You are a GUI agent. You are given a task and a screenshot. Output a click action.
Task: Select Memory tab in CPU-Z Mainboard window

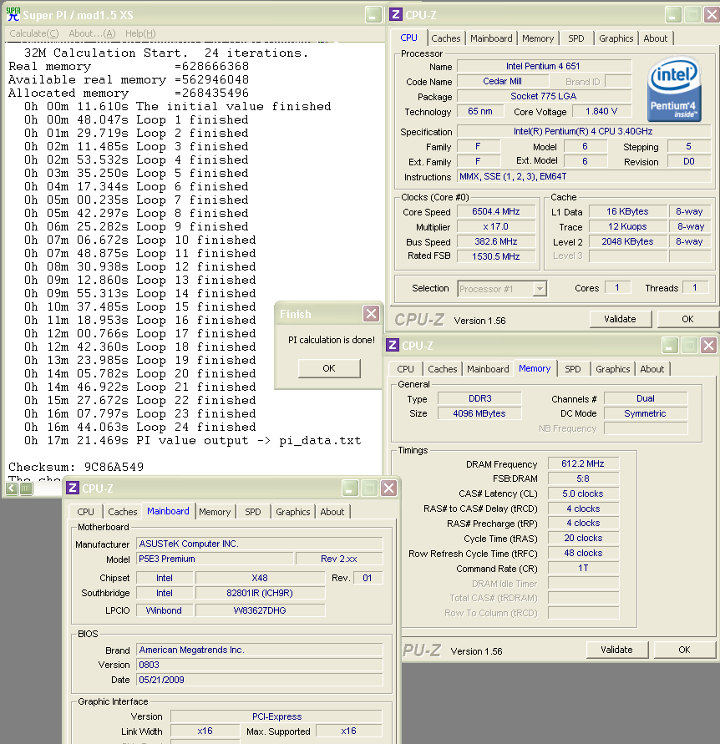pos(215,512)
